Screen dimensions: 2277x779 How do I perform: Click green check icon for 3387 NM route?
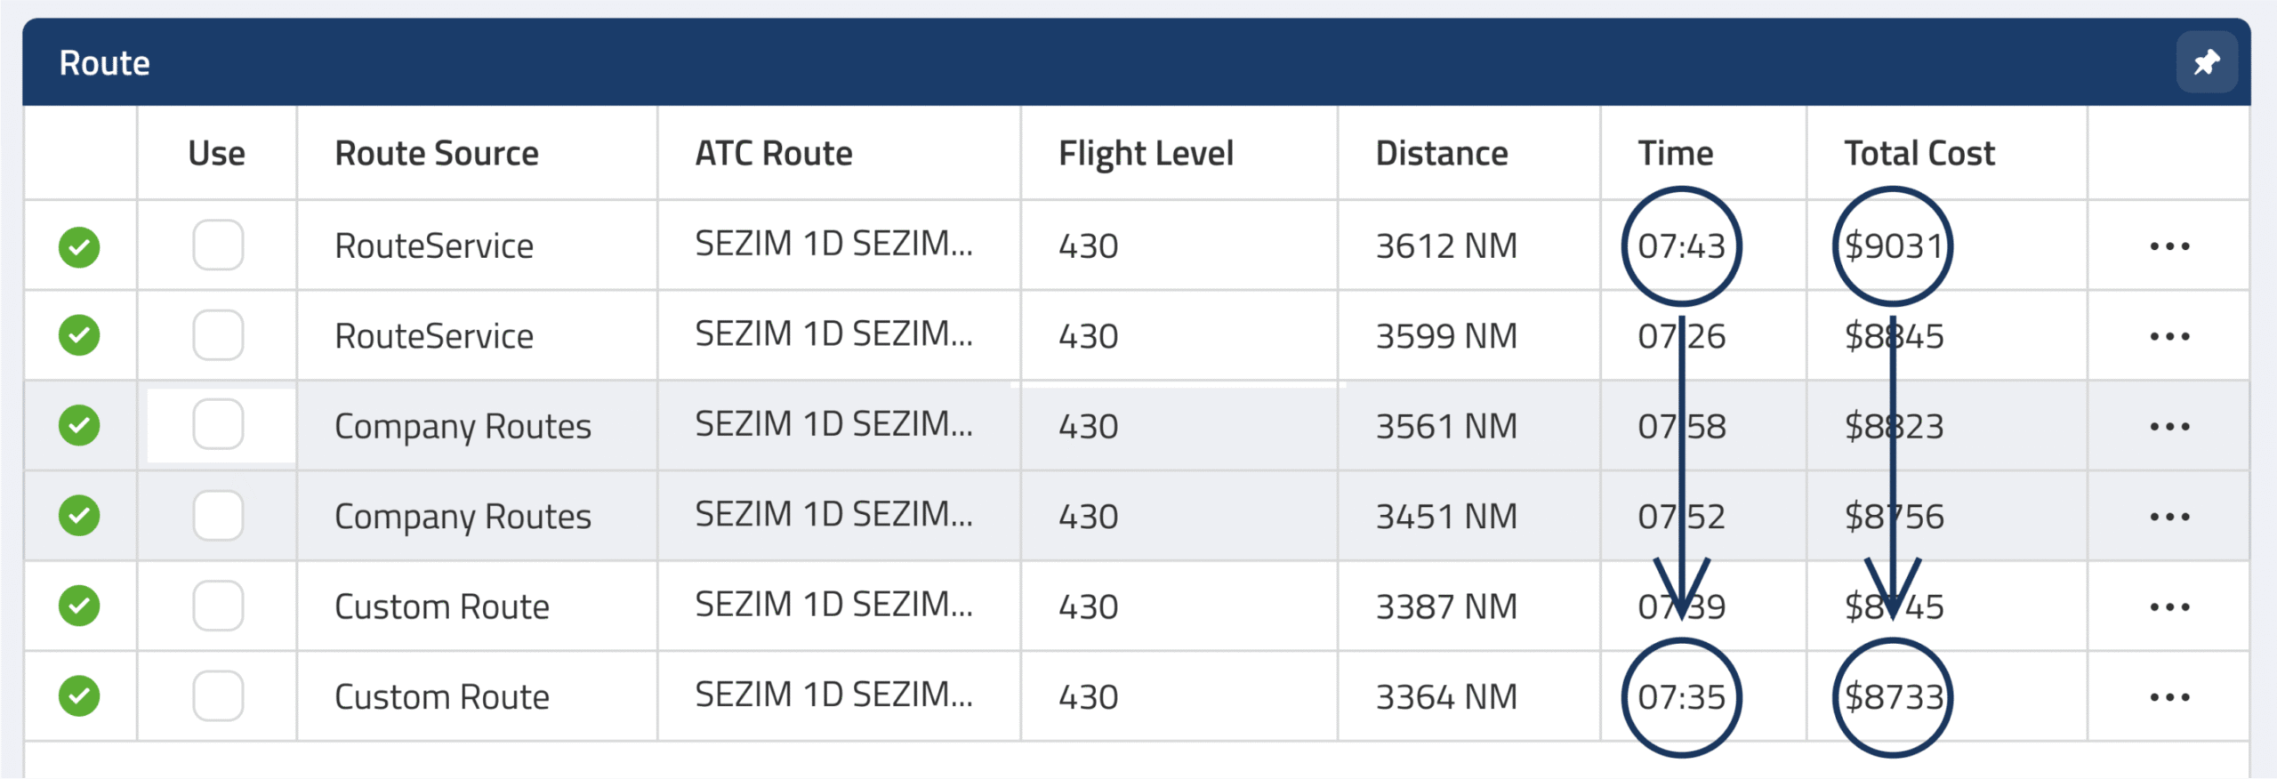(x=79, y=606)
